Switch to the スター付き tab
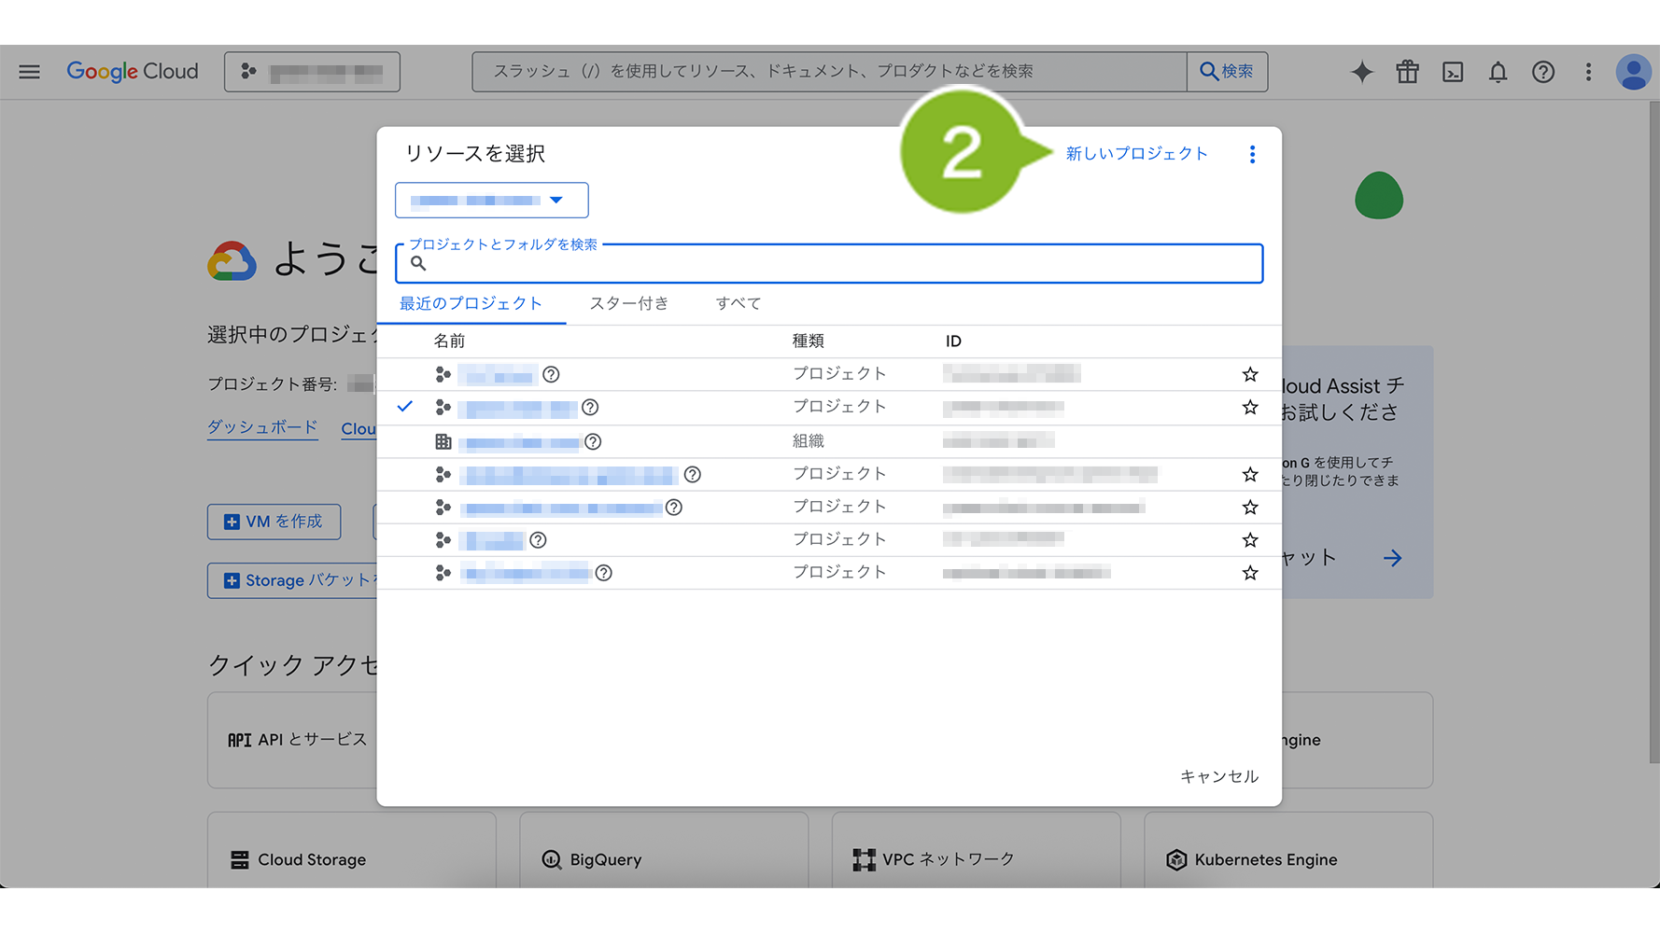 pos(629,303)
